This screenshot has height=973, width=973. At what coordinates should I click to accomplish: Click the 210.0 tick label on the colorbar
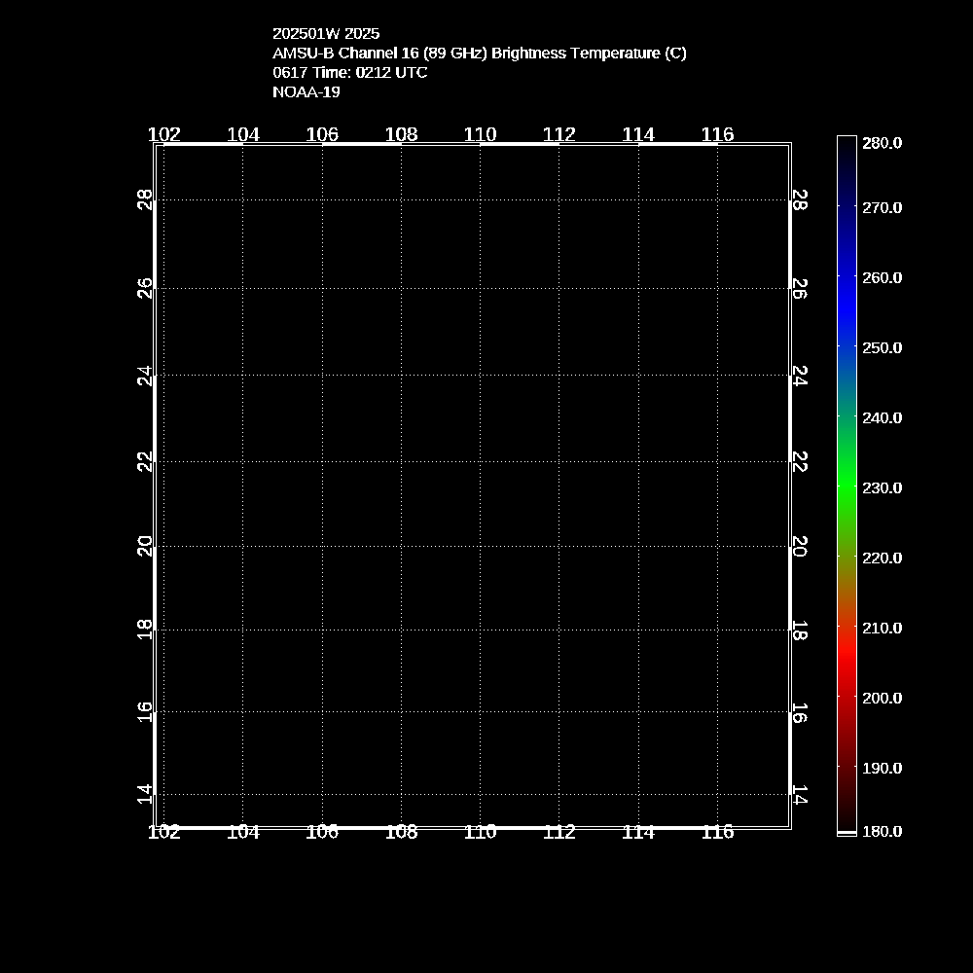coord(883,628)
